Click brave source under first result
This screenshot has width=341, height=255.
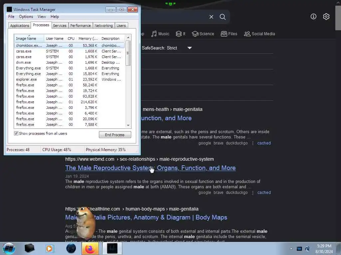[218, 143]
